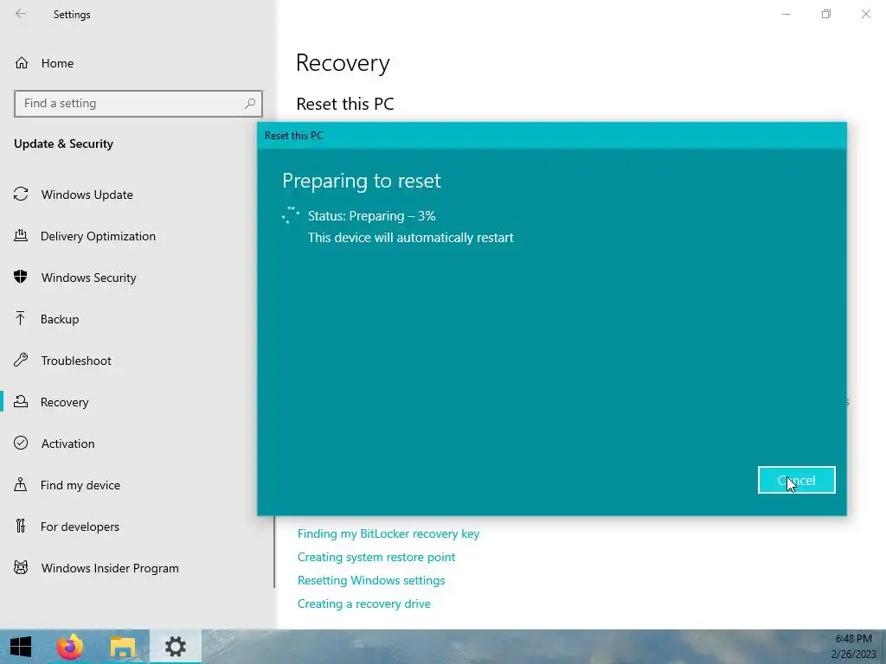
Task: Click the back arrow in Settings
Action: point(21,14)
